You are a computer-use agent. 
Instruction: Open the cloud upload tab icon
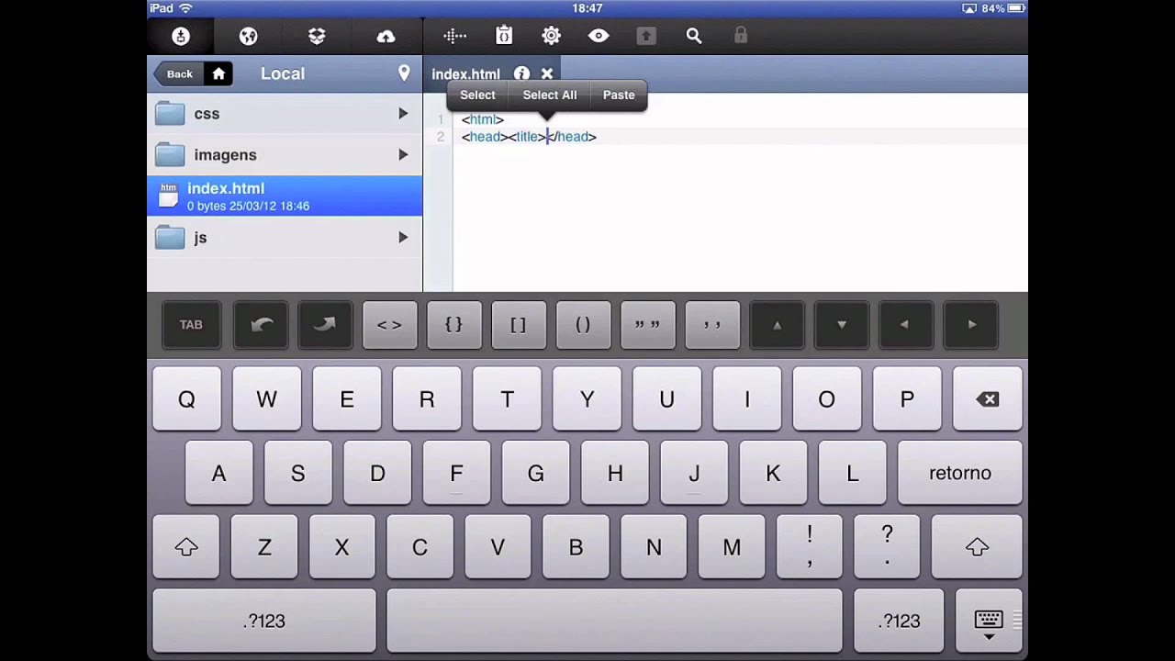[386, 36]
